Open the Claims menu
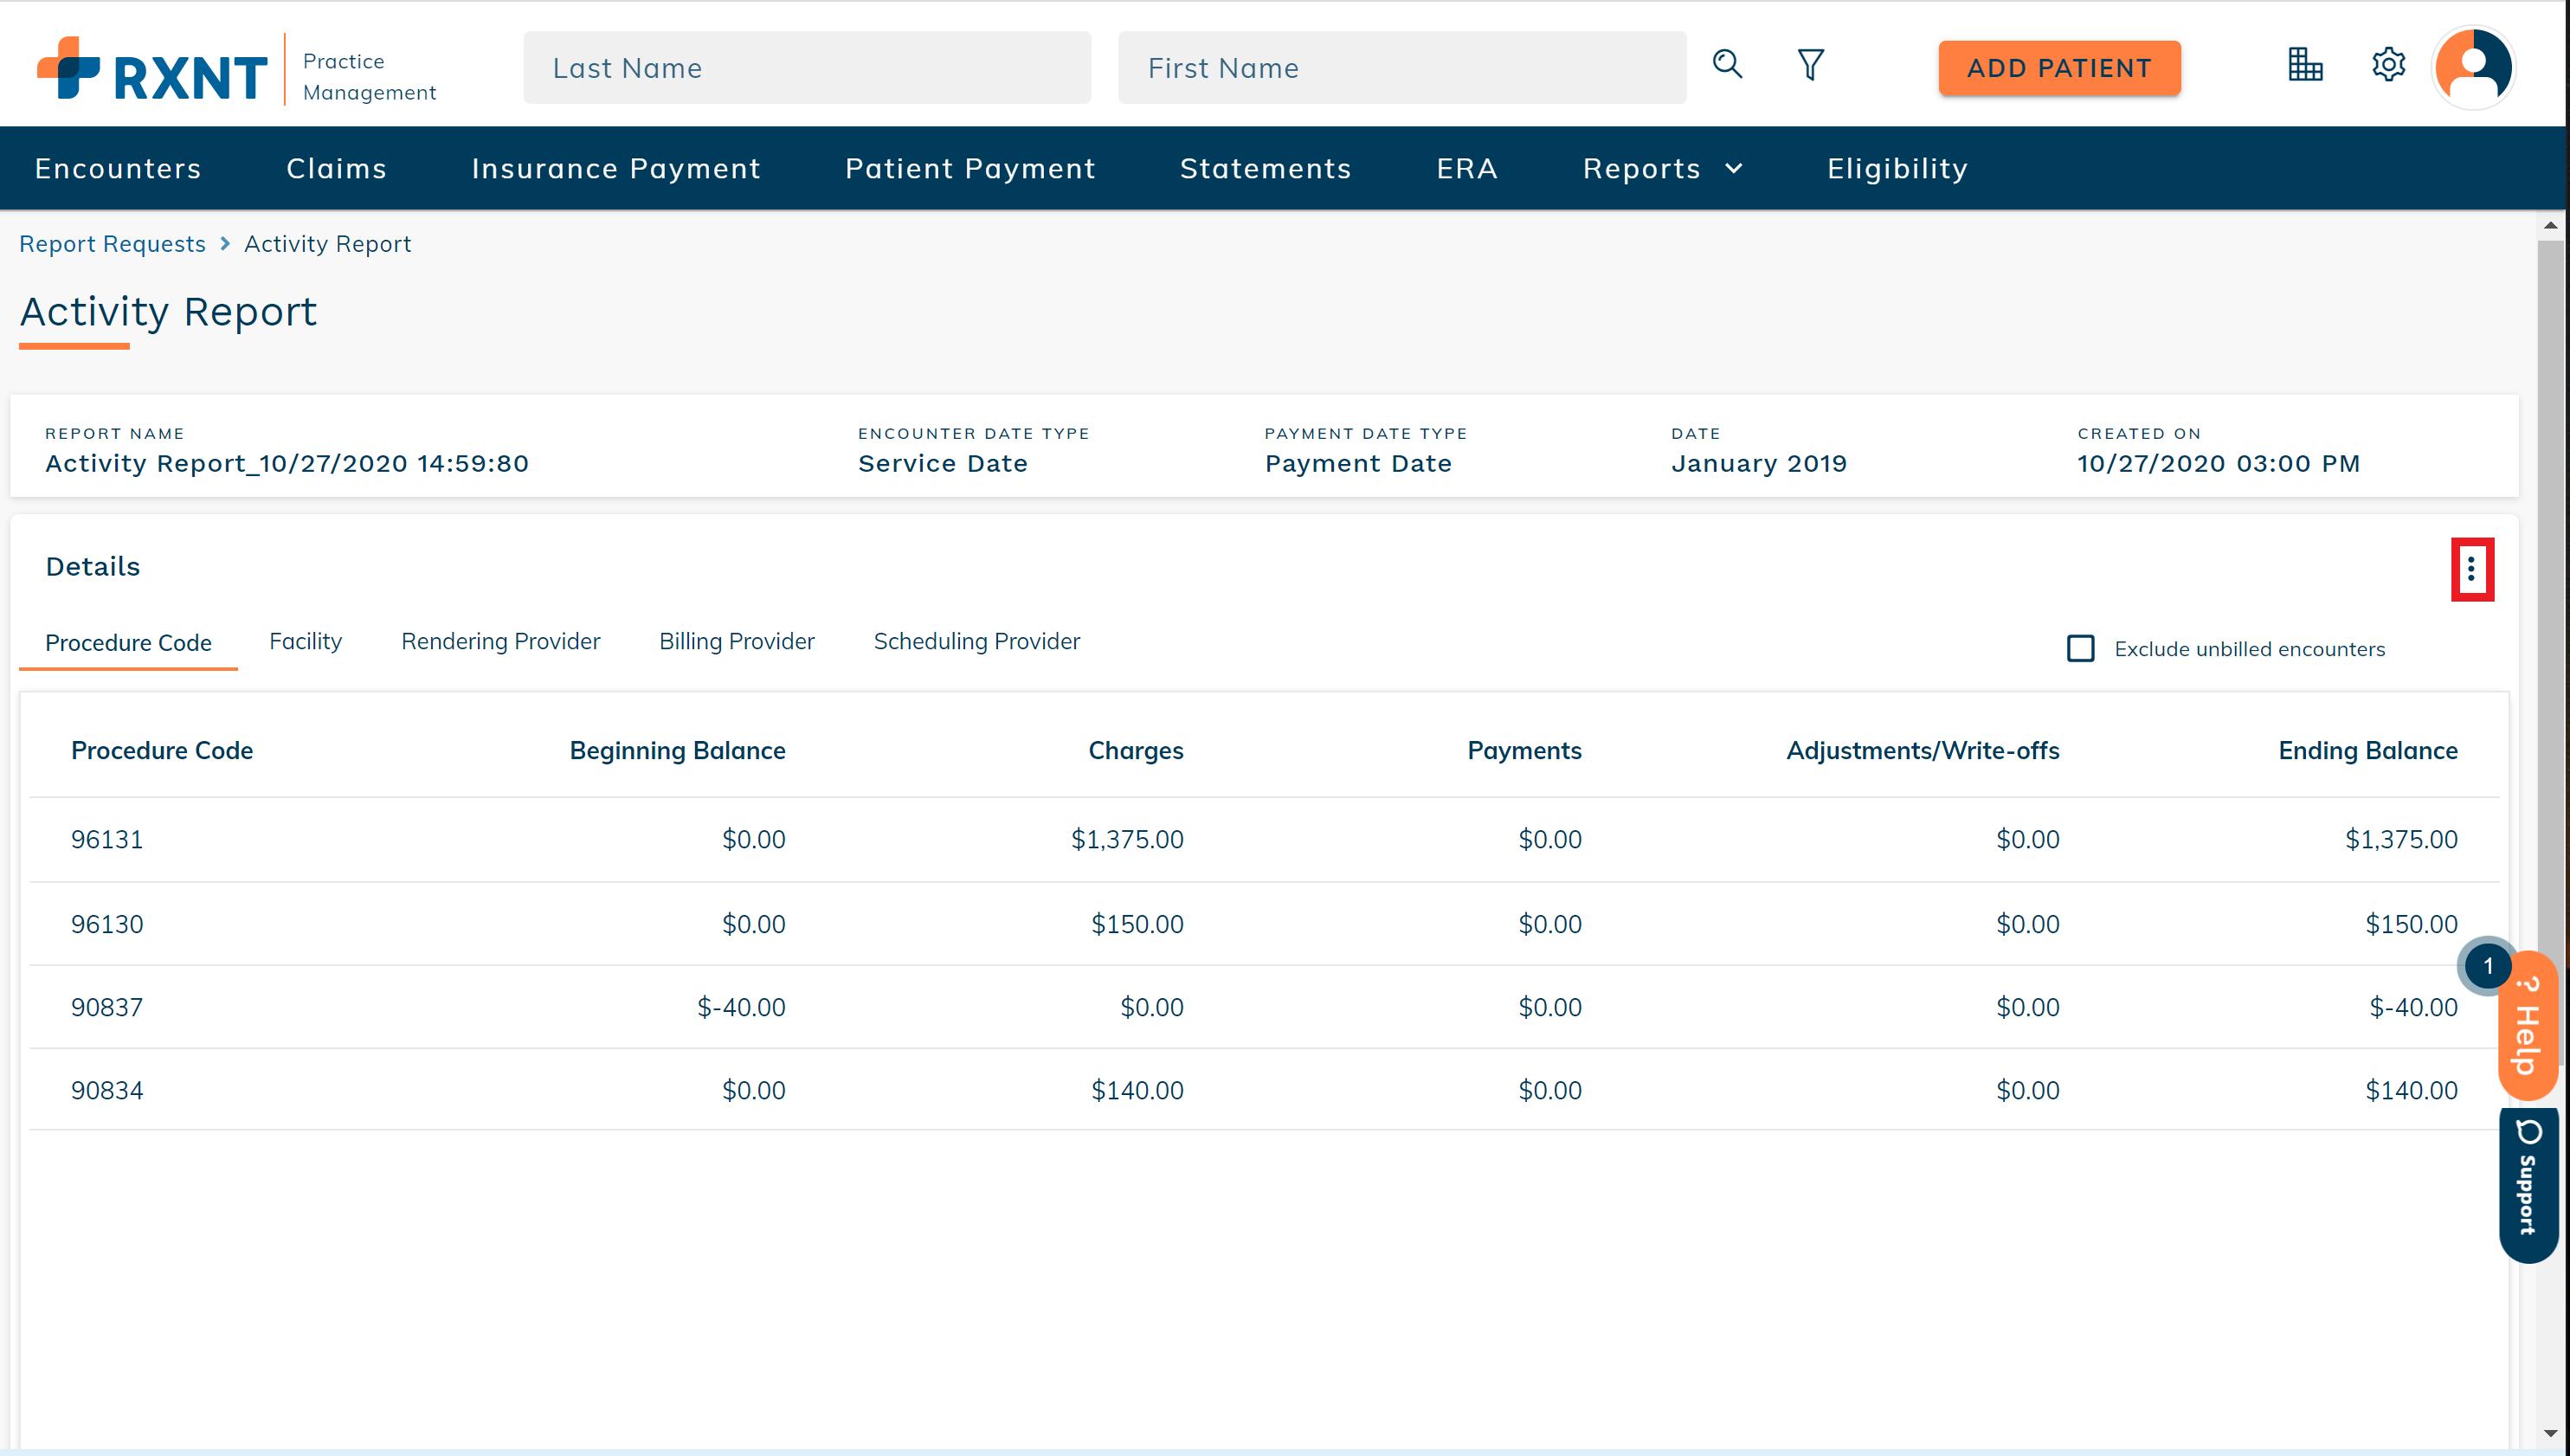Viewport: 2570px width, 1456px height. point(336,168)
